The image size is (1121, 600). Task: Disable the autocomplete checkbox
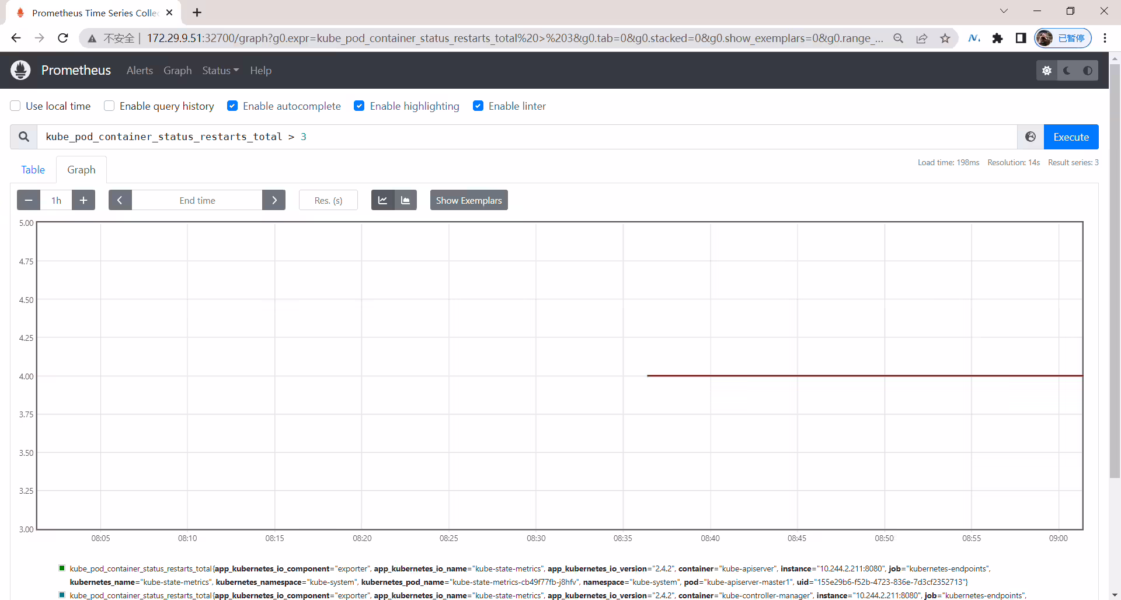coord(232,106)
